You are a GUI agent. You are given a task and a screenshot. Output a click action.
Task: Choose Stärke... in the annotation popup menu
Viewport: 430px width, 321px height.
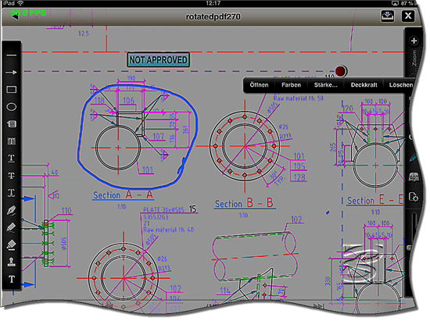tap(325, 85)
